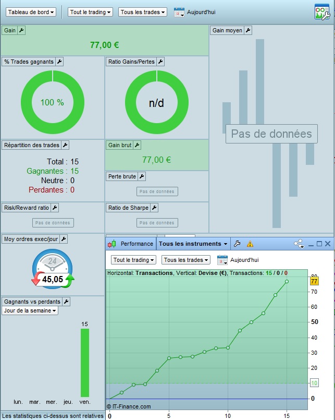This screenshot has width=335, height=420.
Task: Click the Gagnants vs perdants label
Action: point(32,302)
